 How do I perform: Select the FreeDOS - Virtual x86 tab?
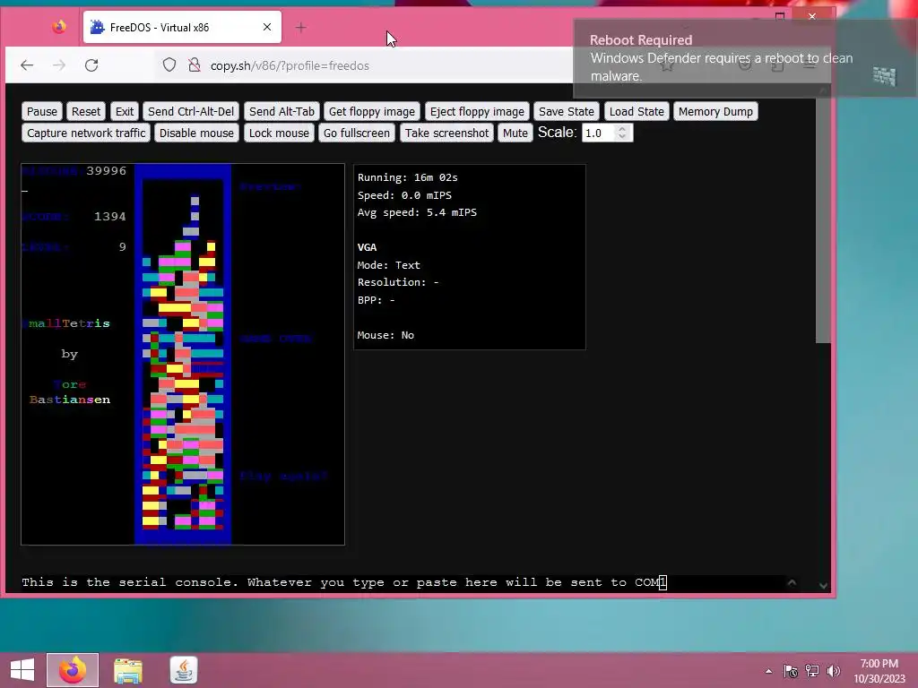[x=182, y=27]
